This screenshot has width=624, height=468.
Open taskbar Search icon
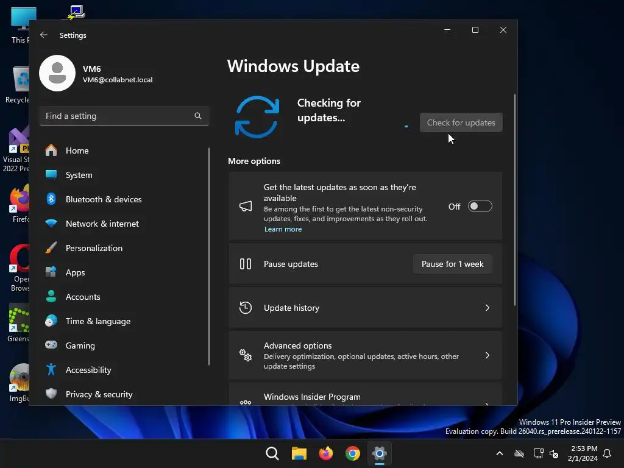click(x=272, y=453)
